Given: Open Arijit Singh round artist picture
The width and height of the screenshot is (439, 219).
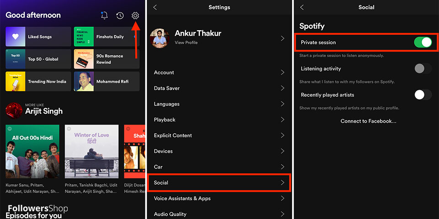Looking at the screenshot, I should (14, 110).
